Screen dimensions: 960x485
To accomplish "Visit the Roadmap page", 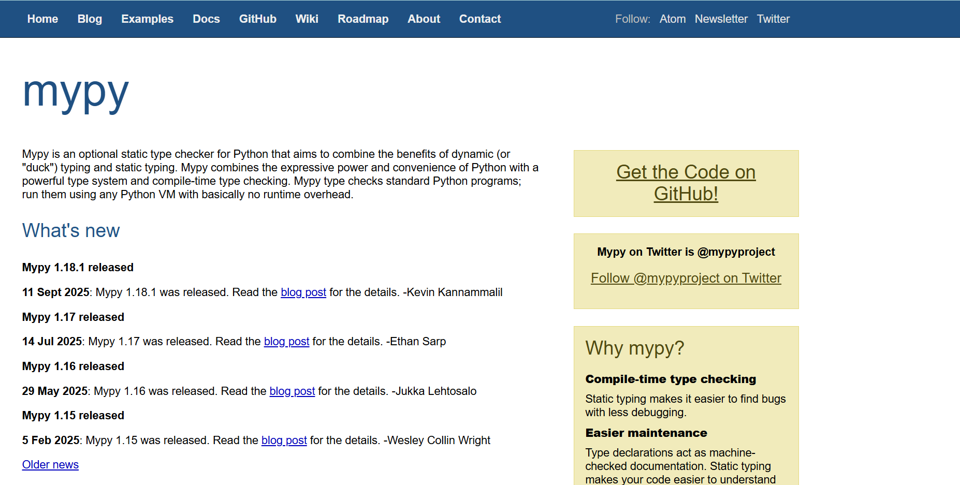I will pyautogui.click(x=362, y=19).
